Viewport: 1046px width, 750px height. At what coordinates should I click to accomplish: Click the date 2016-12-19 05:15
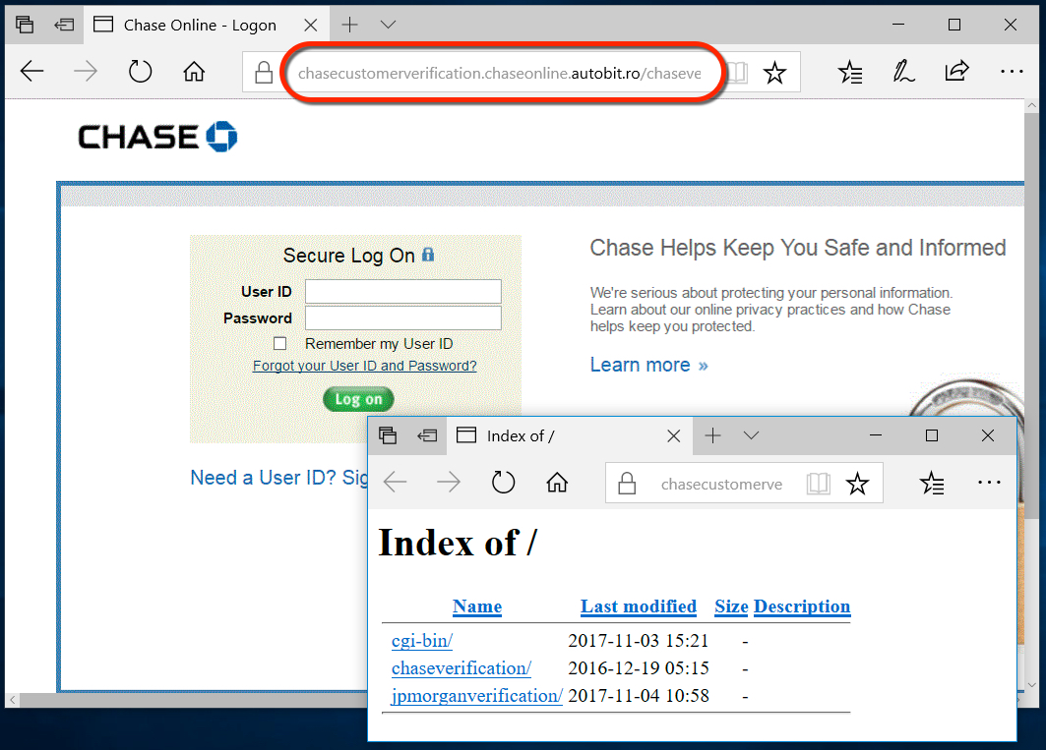[x=639, y=668]
